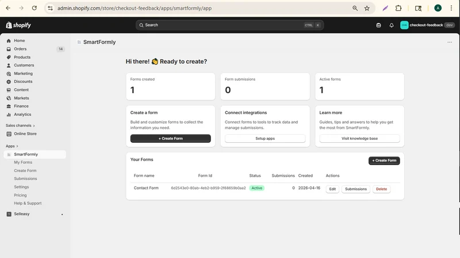Click the Form submissions stat card
Viewport: 460px width, 258px height.
coord(265,87)
